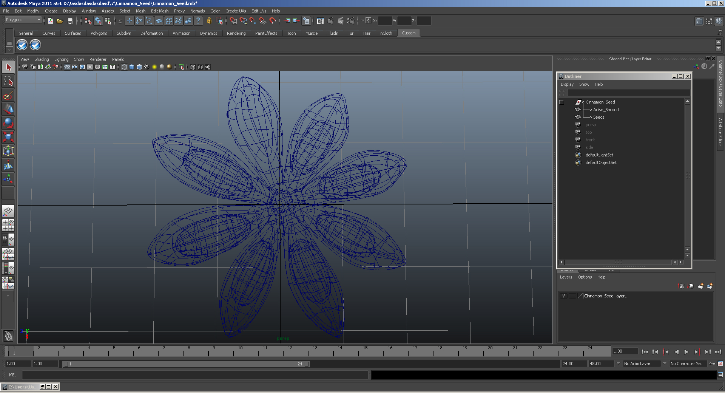The width and height of the screenshot is (725, 393).
Task: Turn on snap to curves magnet
Action: 243,21
